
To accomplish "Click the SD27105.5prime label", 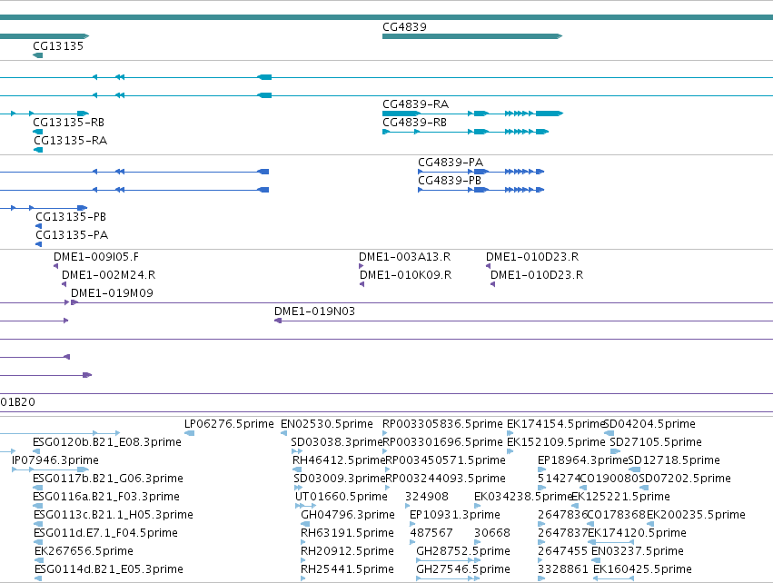I will tap(656, 442).
